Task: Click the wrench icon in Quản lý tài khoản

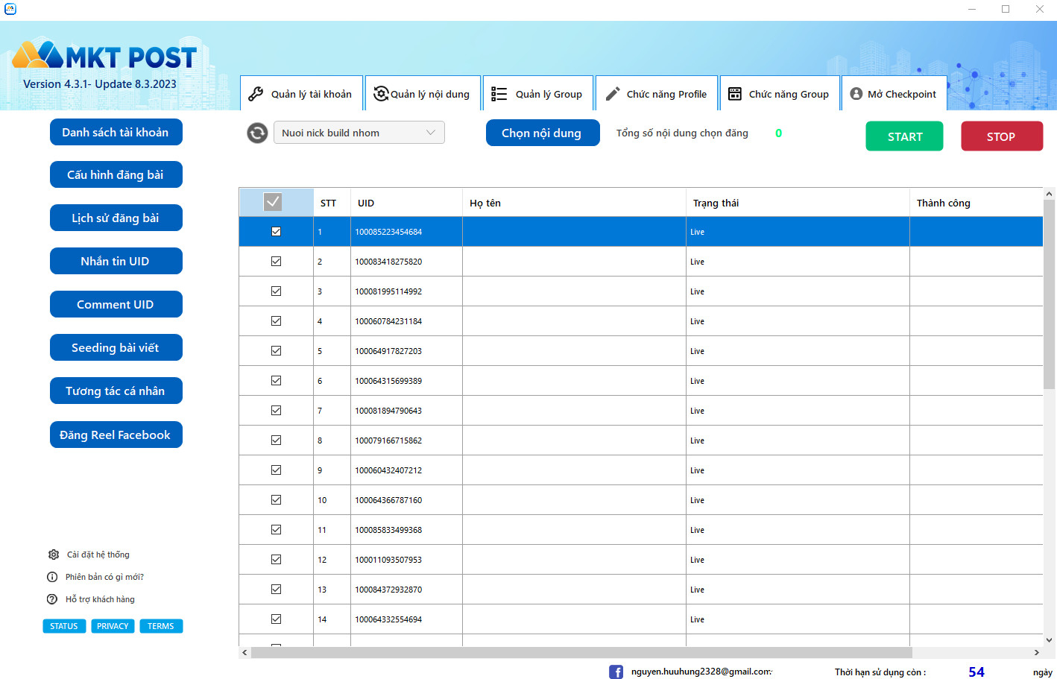Action: (256, 94)
